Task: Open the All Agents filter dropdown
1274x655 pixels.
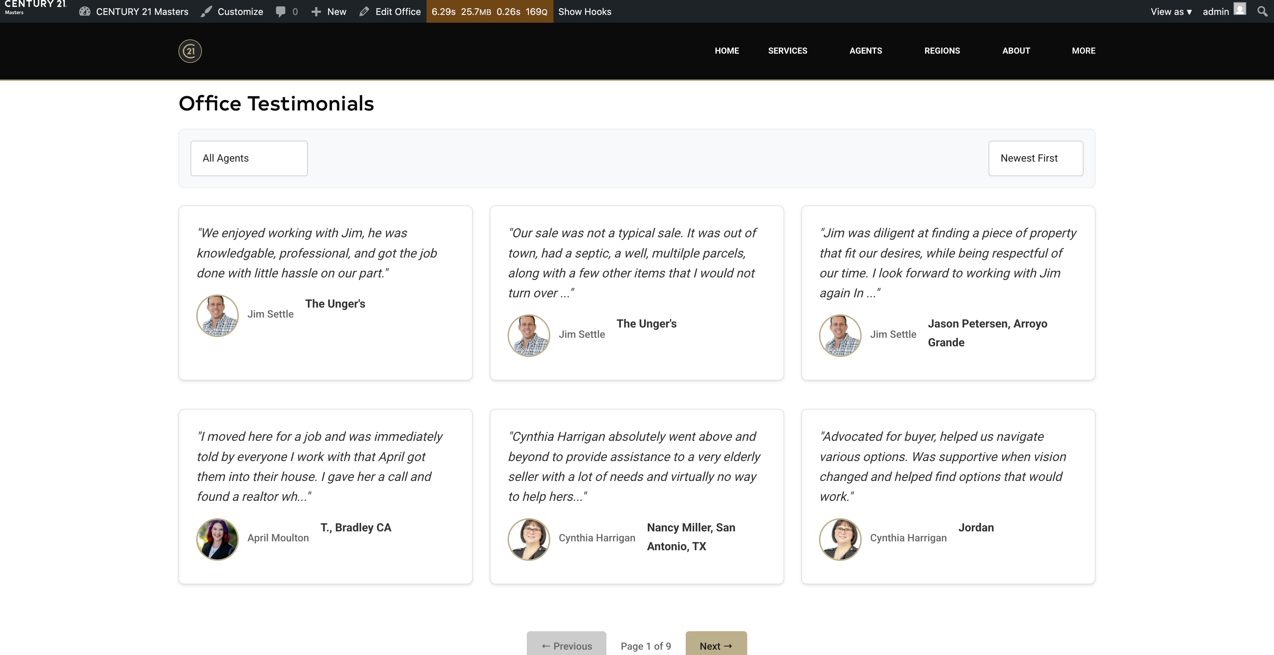Action: tap(249, 158)
